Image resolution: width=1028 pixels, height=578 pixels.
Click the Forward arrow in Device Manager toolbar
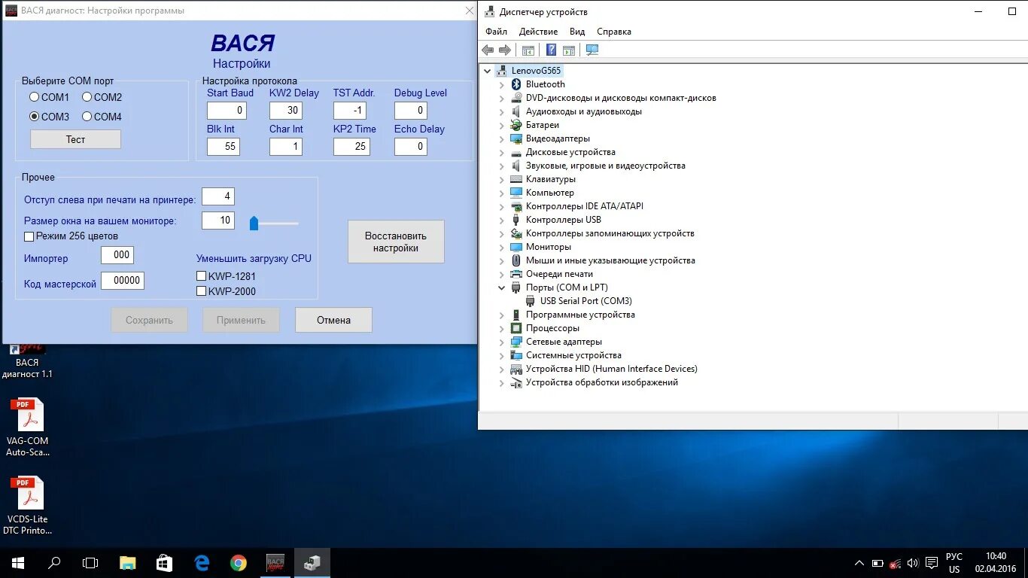tap(505, 50)
